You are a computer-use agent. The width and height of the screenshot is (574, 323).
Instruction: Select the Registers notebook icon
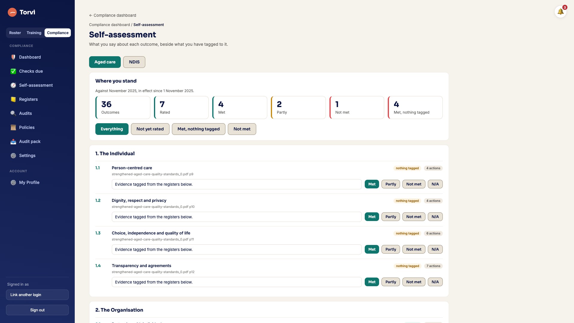(13, 99)
